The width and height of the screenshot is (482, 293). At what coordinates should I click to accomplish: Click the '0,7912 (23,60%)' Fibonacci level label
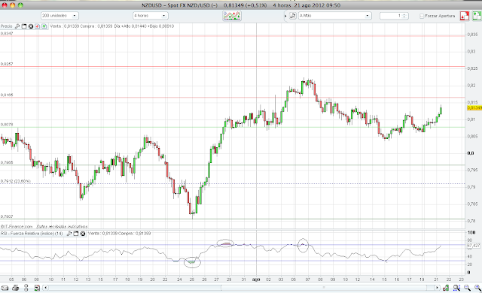point(15,181)
